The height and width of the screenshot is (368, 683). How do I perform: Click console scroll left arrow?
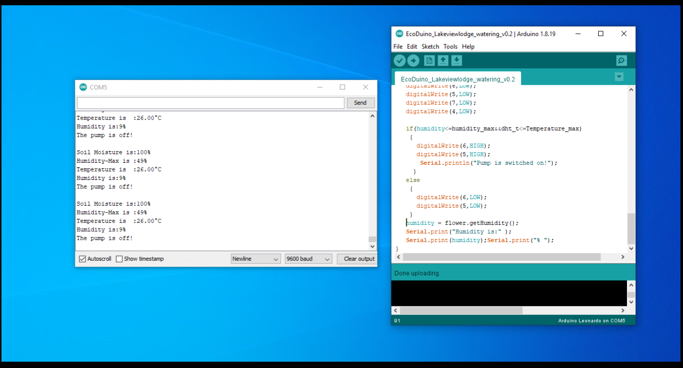[396, 310]
